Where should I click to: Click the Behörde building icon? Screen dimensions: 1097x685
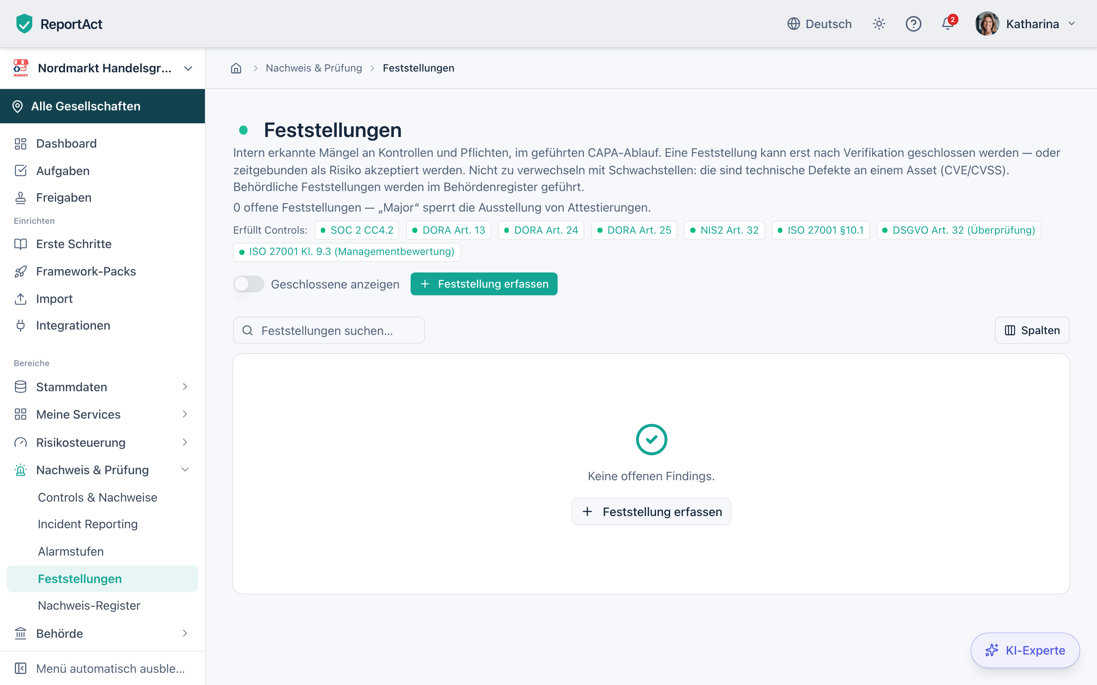pos(21,633)
